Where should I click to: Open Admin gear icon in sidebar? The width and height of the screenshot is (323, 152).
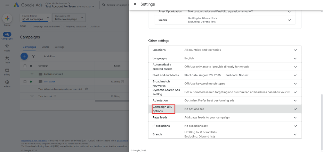tap(7, 82)
